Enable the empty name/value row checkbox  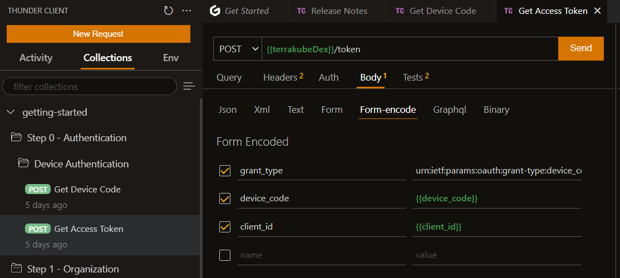(x=225, y=255)
